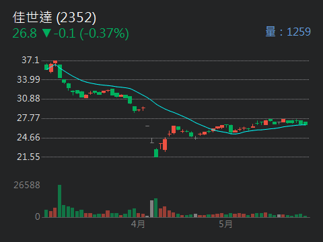The height and width of the screenshot is (242, 323).
Task: Click the stock title 佳世達 (2352)
Action: pyautogui.click(x=55, y=17)
